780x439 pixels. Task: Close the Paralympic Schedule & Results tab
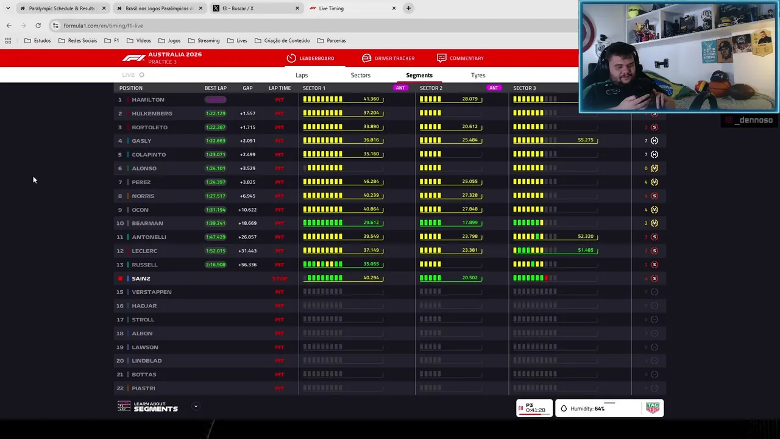click(104, 8)
